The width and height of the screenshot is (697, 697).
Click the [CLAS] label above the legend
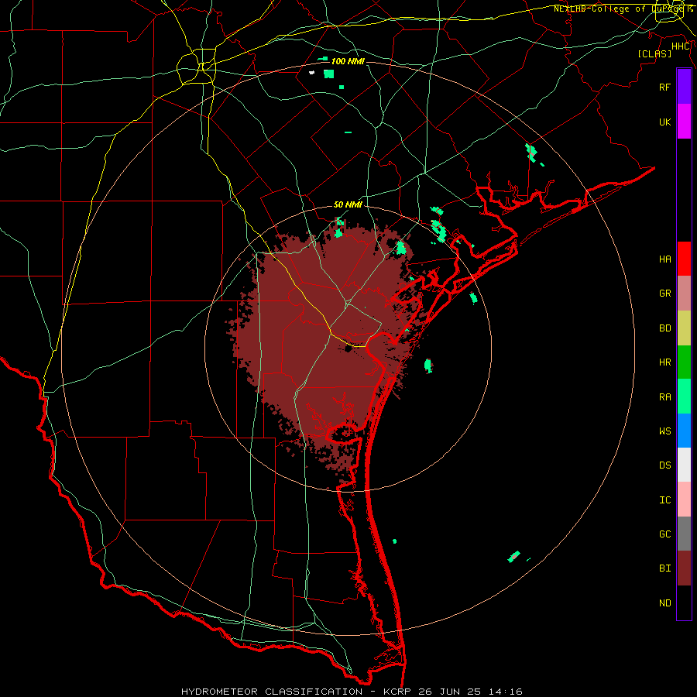654,53
